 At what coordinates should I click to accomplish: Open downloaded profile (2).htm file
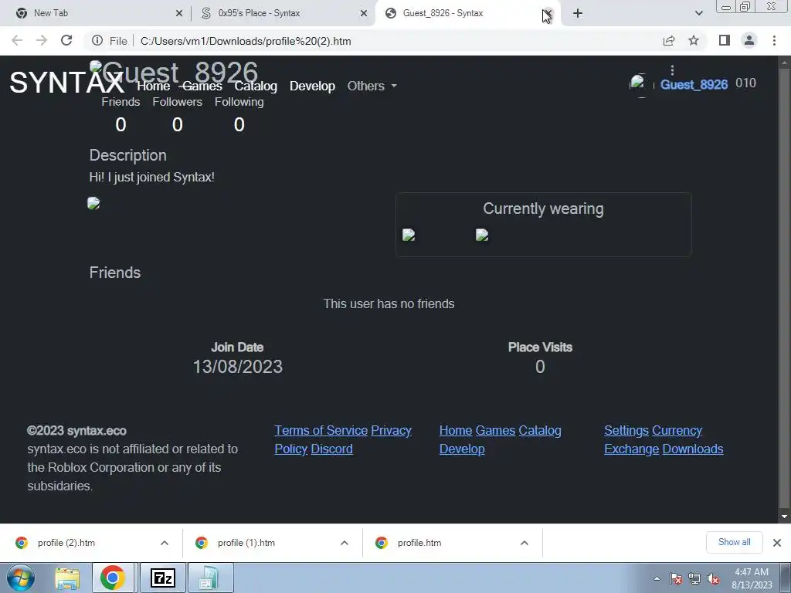click(x=66, y=543)
